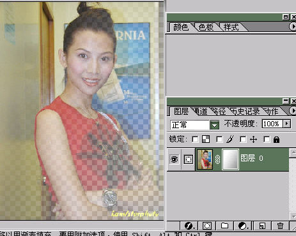This screenshot has width=296, height=236.
Task: Expand the 不透明度 opacity slider arrow
Action: pos(287,124)
